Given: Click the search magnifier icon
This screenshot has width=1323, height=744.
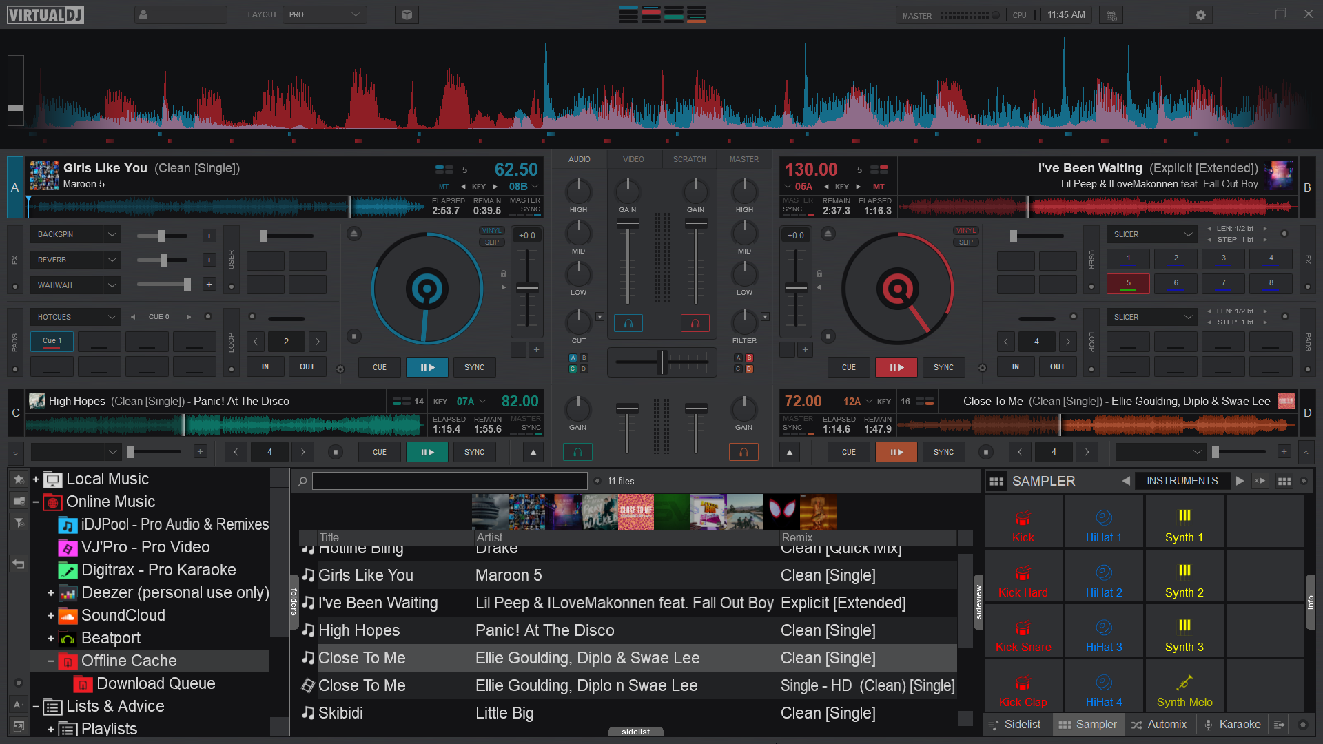Looking at the screenshot, I should pos(302,482).
